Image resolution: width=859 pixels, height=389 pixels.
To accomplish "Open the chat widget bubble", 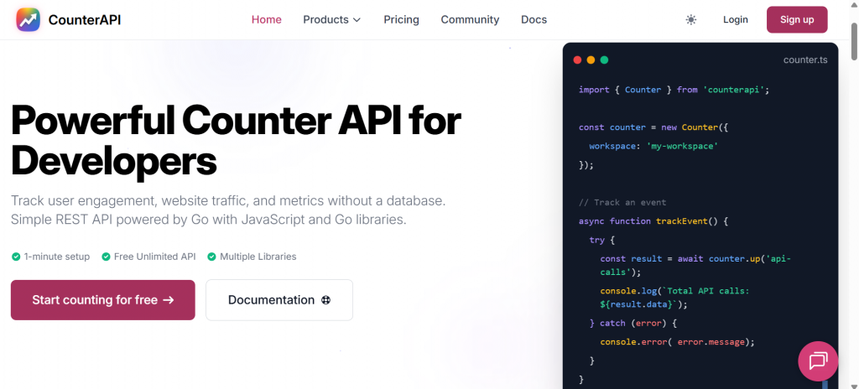I will pyautogui.click(x=818, y=361).
